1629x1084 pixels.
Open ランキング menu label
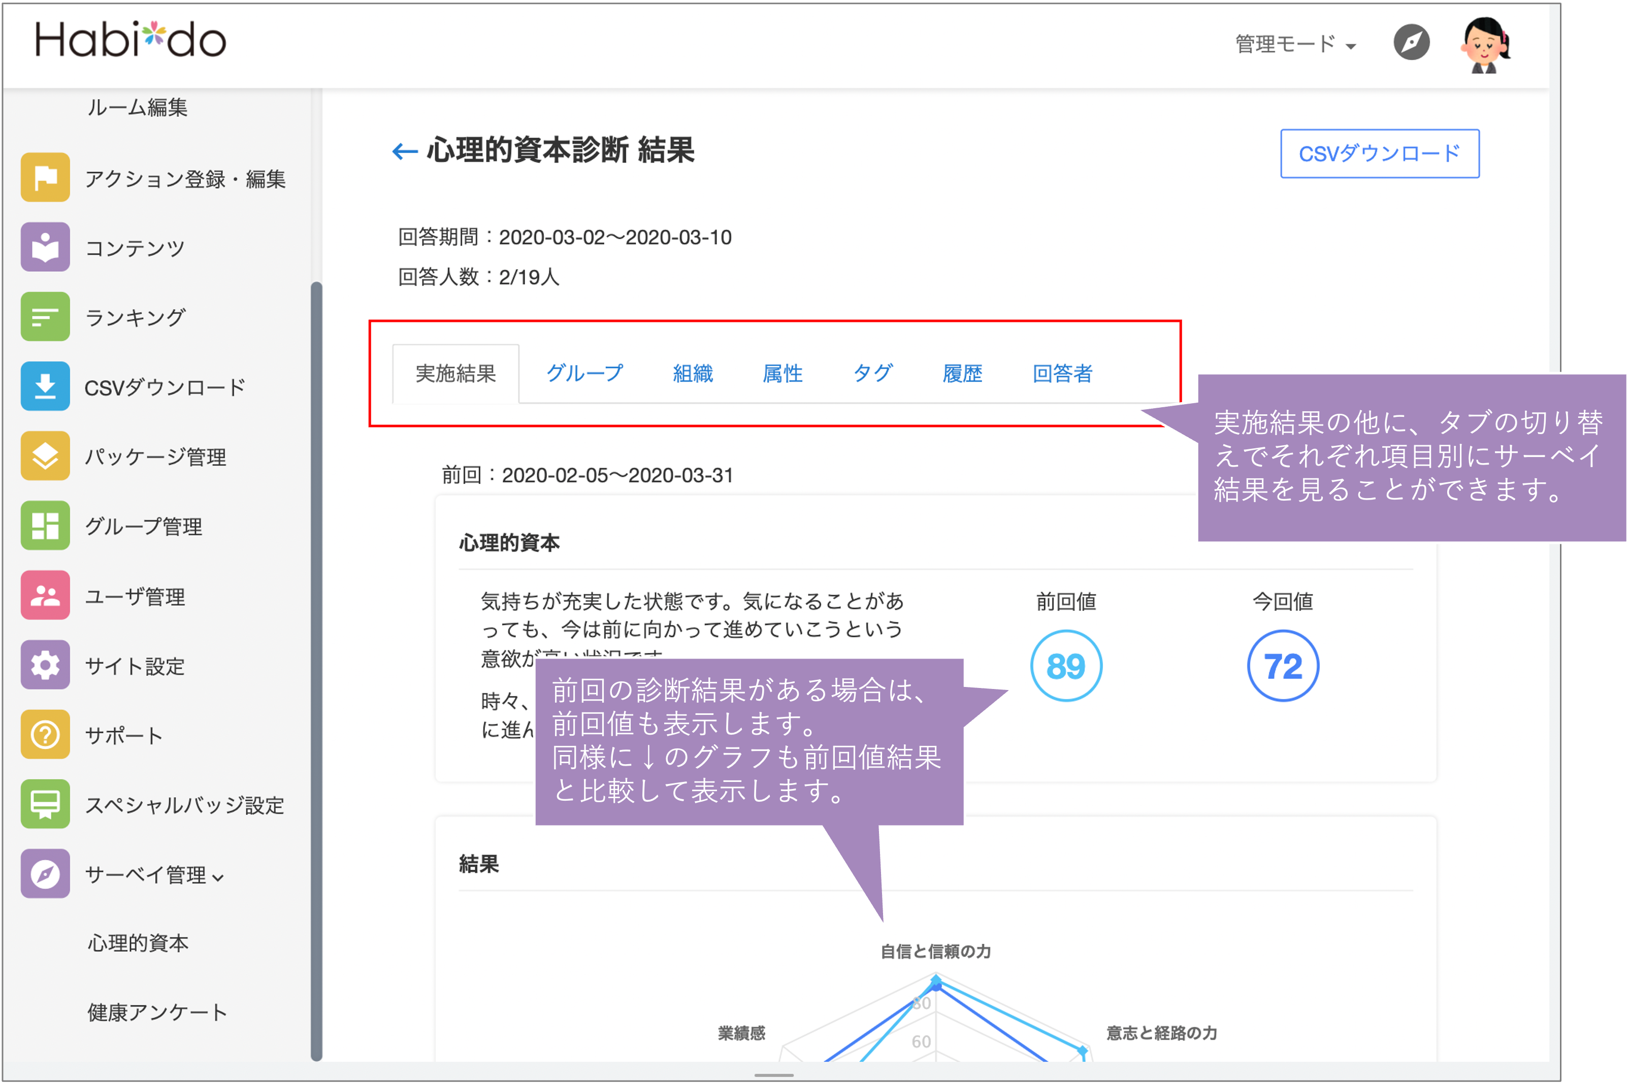click(135, 318)
